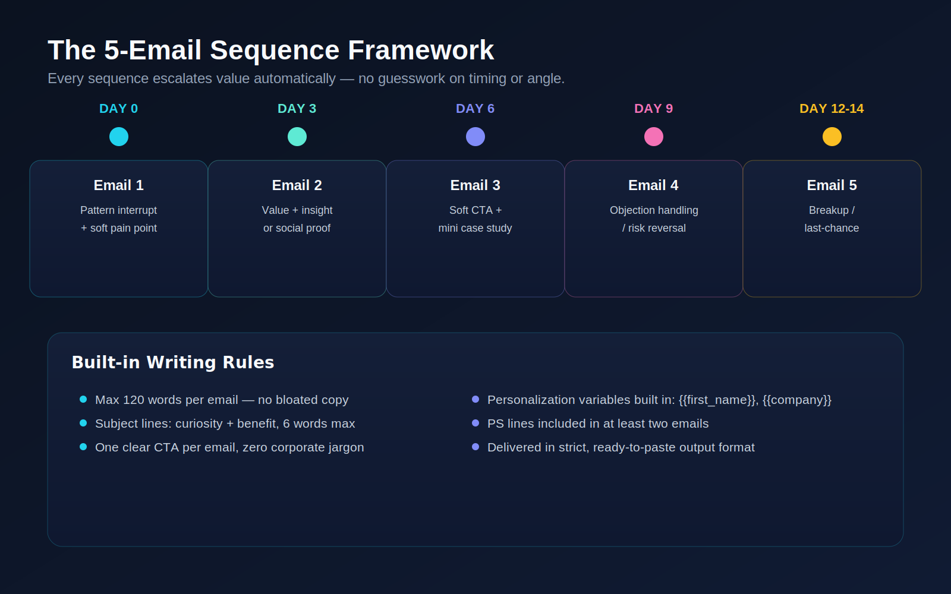Click the '+ soft pain point' text
Viewport: 951px width, 594px height.
pyautogui.click(x=119, y=228)
